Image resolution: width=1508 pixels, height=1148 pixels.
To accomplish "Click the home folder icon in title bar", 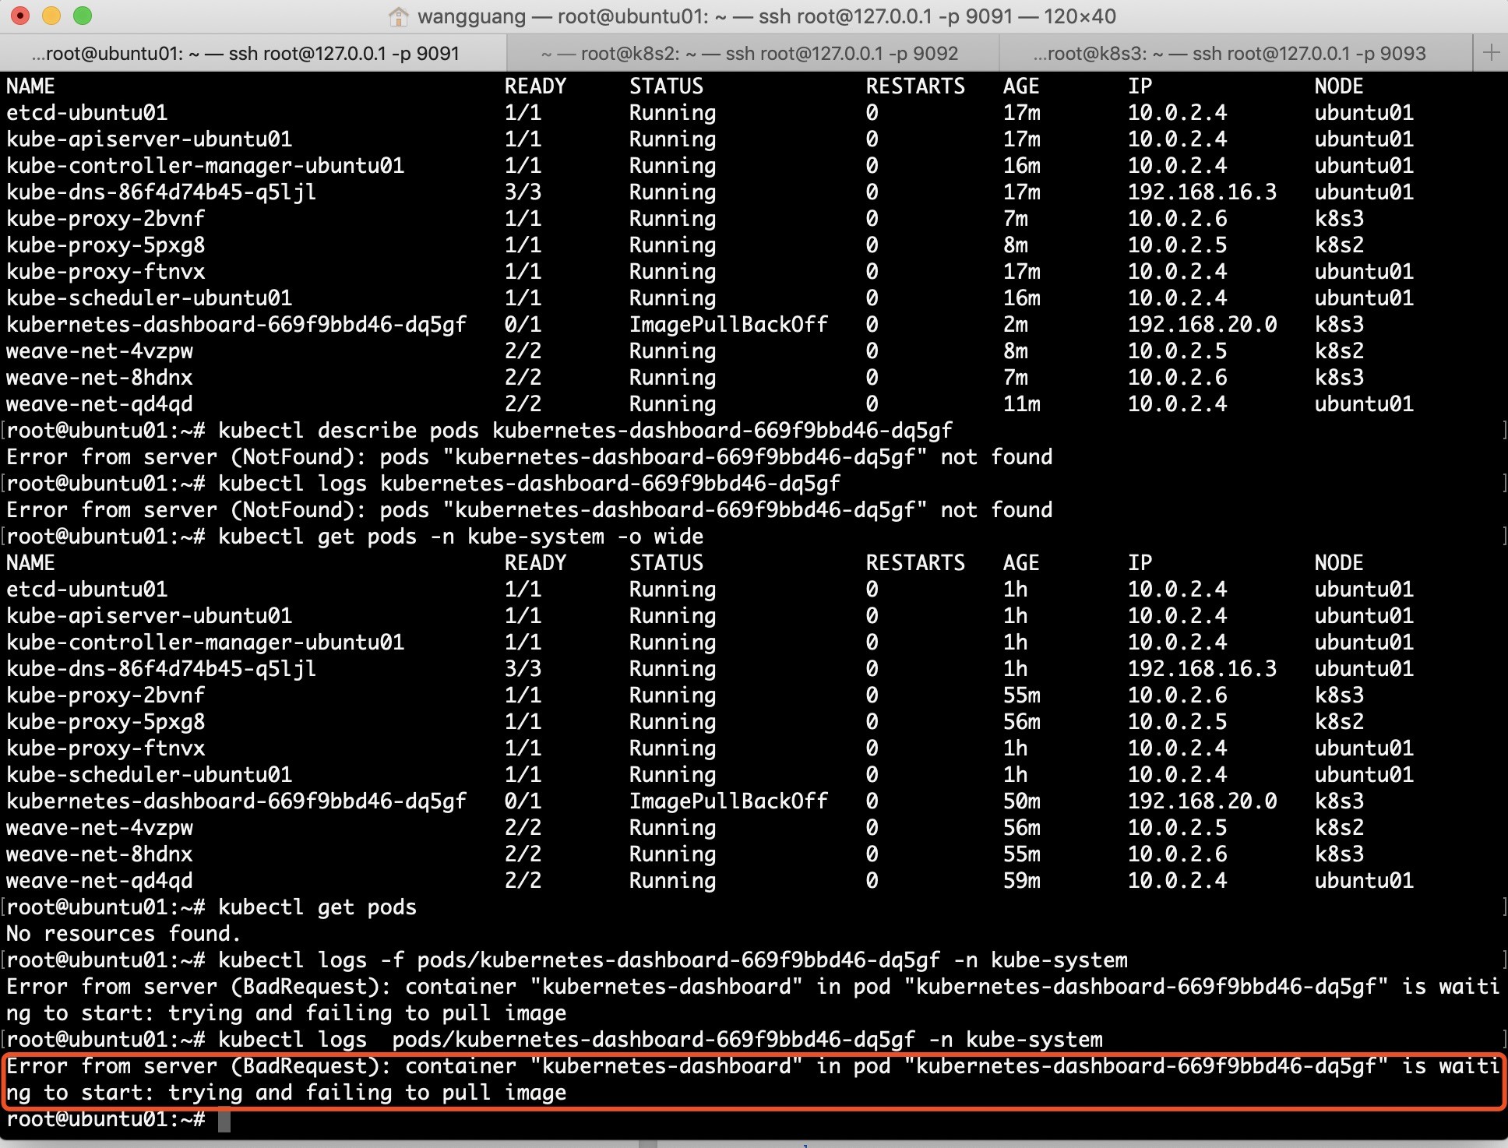I will click(x=398, y=16).
